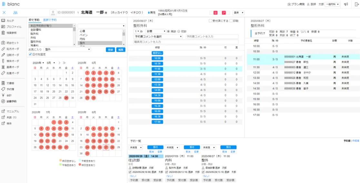The width and height of the screenshot is (360, 183).
Task: Click the edit icon in the 整外 reservation card
Action: coord(203,172)
